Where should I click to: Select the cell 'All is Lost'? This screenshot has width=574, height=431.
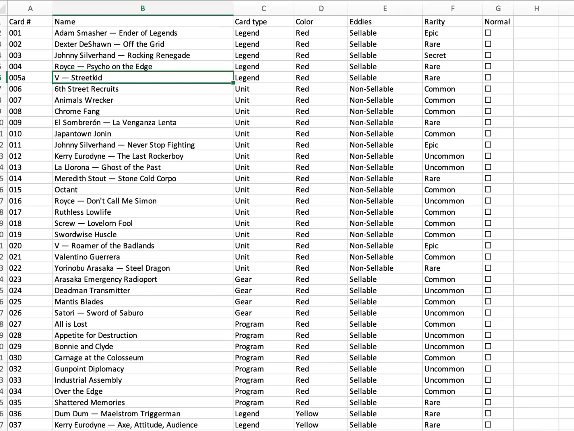(x=143, y=324)
